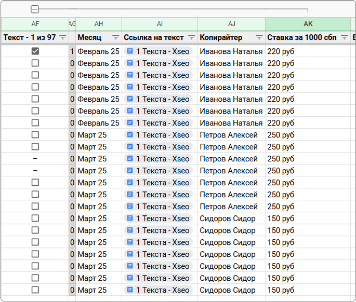Collapse the column group with minus button
The height and width of the screenshot is (302, 356).
point(35,9)
